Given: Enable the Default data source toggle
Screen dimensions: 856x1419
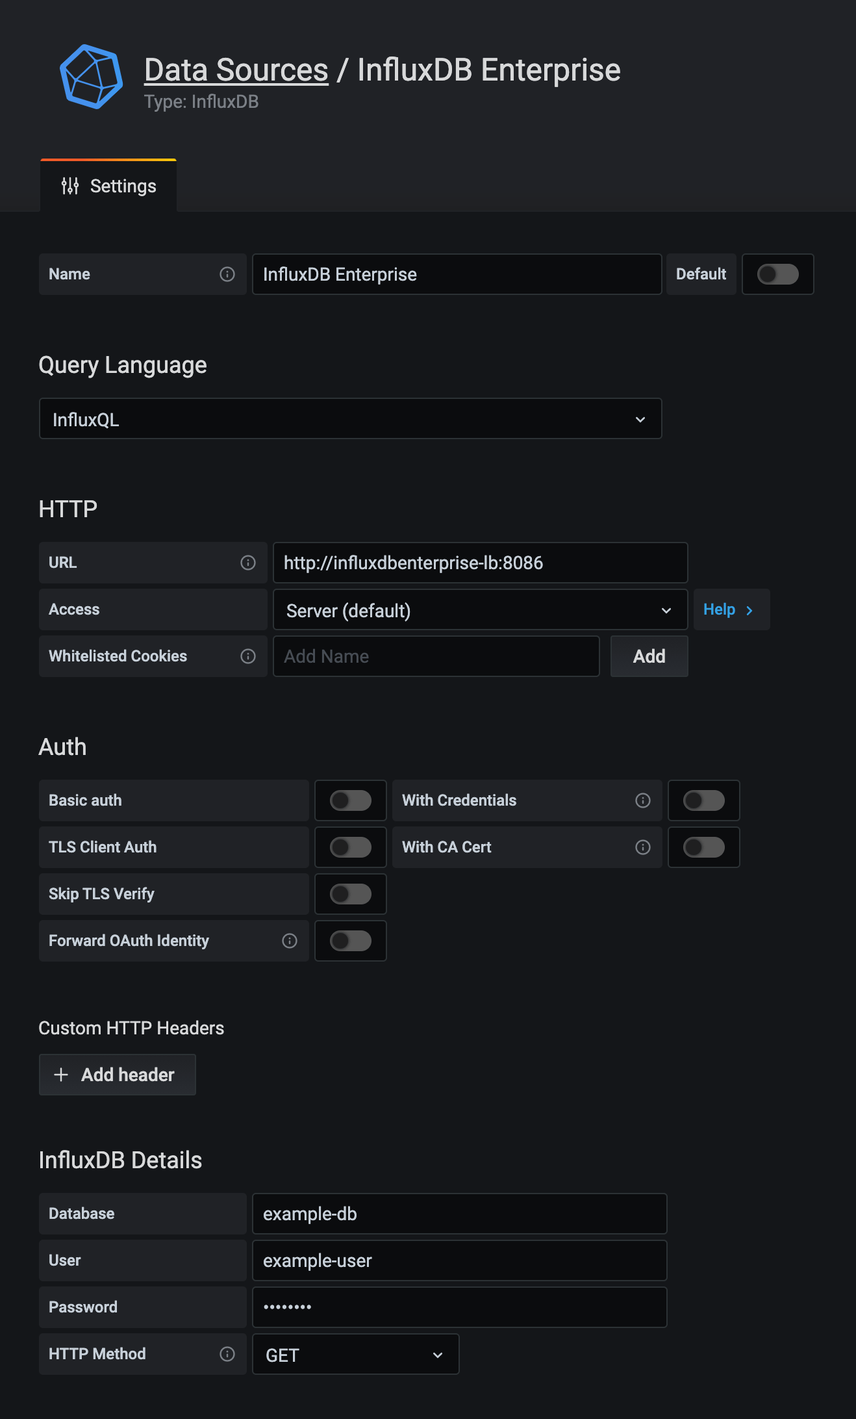Looking at the screenshot, I should (x=777, y=274).
